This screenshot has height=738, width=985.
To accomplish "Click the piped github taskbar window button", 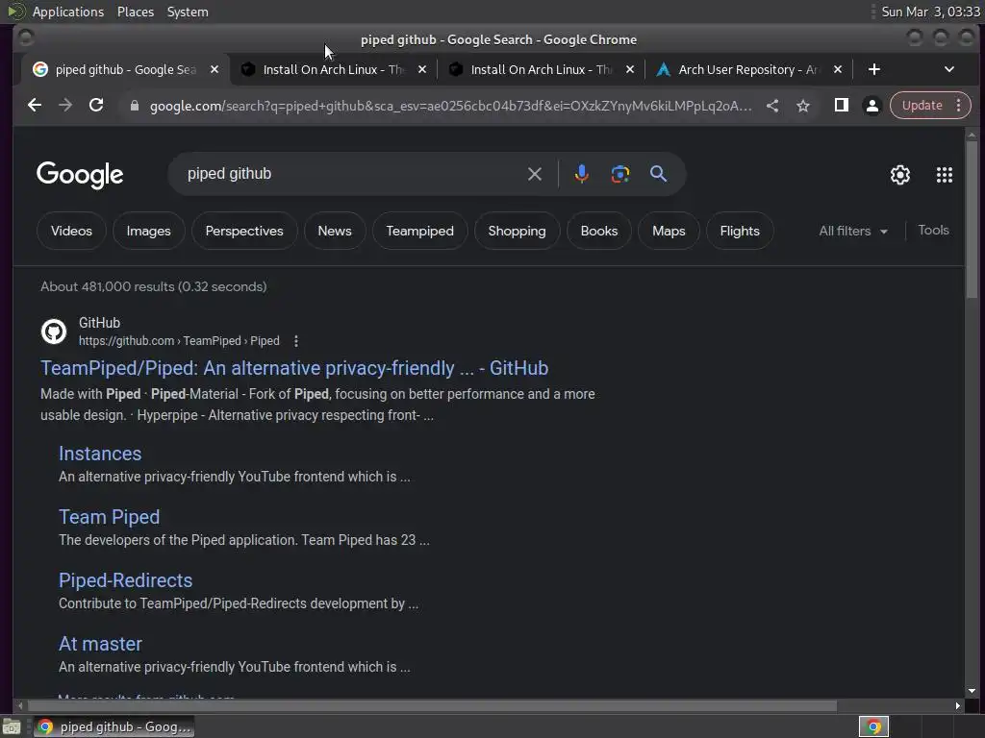I will [x=114, y=726].
